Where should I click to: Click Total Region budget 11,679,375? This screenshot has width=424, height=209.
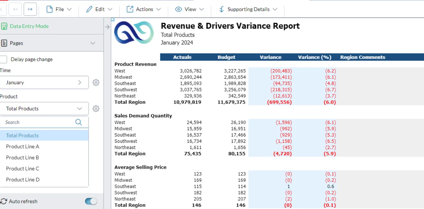231,102
